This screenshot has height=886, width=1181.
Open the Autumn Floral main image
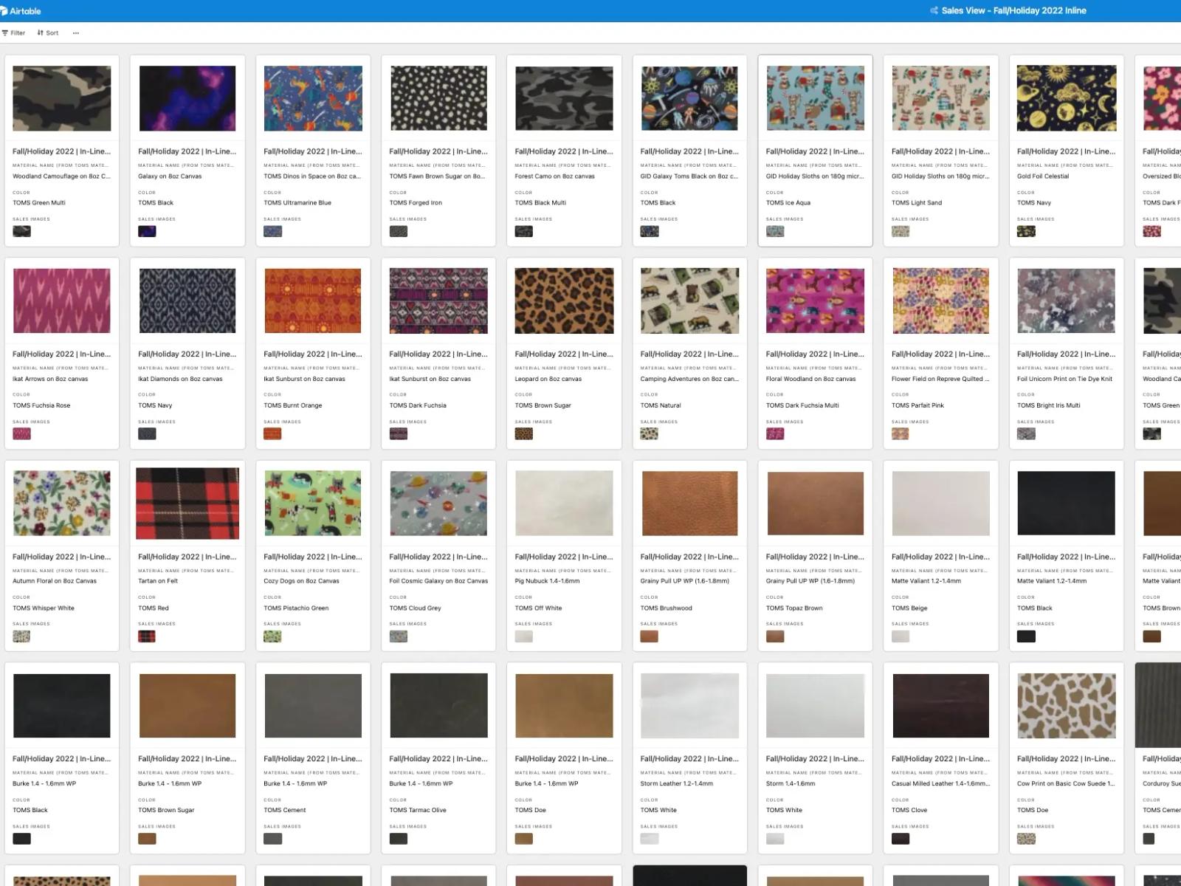[x=62, y=504]
